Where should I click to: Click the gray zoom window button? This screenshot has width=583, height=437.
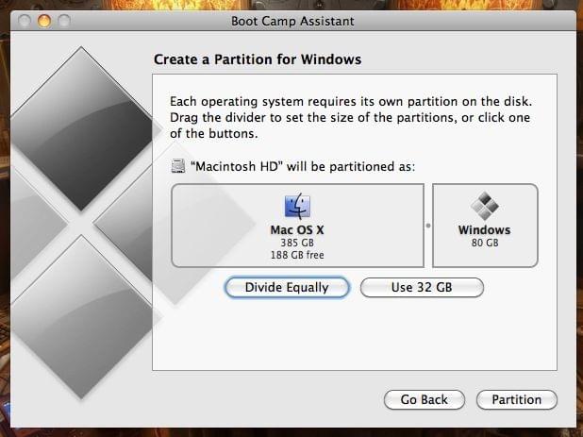tap(64, 21)
